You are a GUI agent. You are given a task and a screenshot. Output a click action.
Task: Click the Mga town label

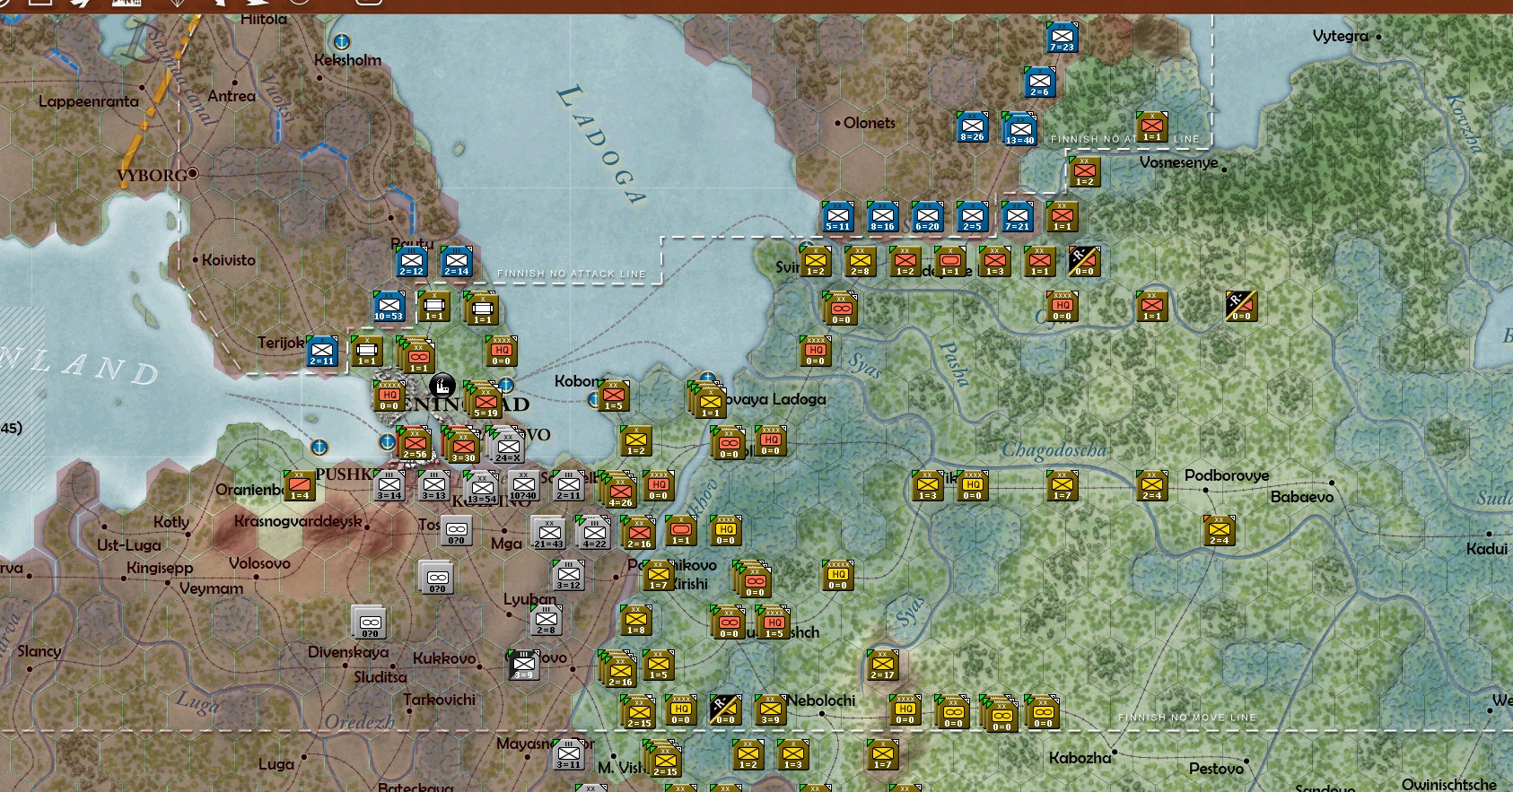(x=506, y=544)
